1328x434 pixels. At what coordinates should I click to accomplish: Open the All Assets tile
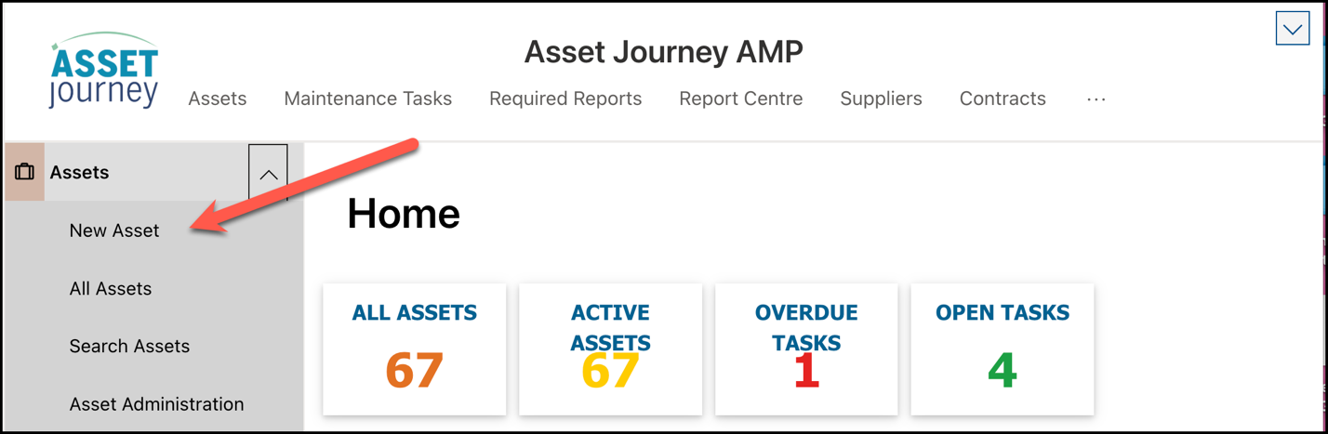point(415,349)
